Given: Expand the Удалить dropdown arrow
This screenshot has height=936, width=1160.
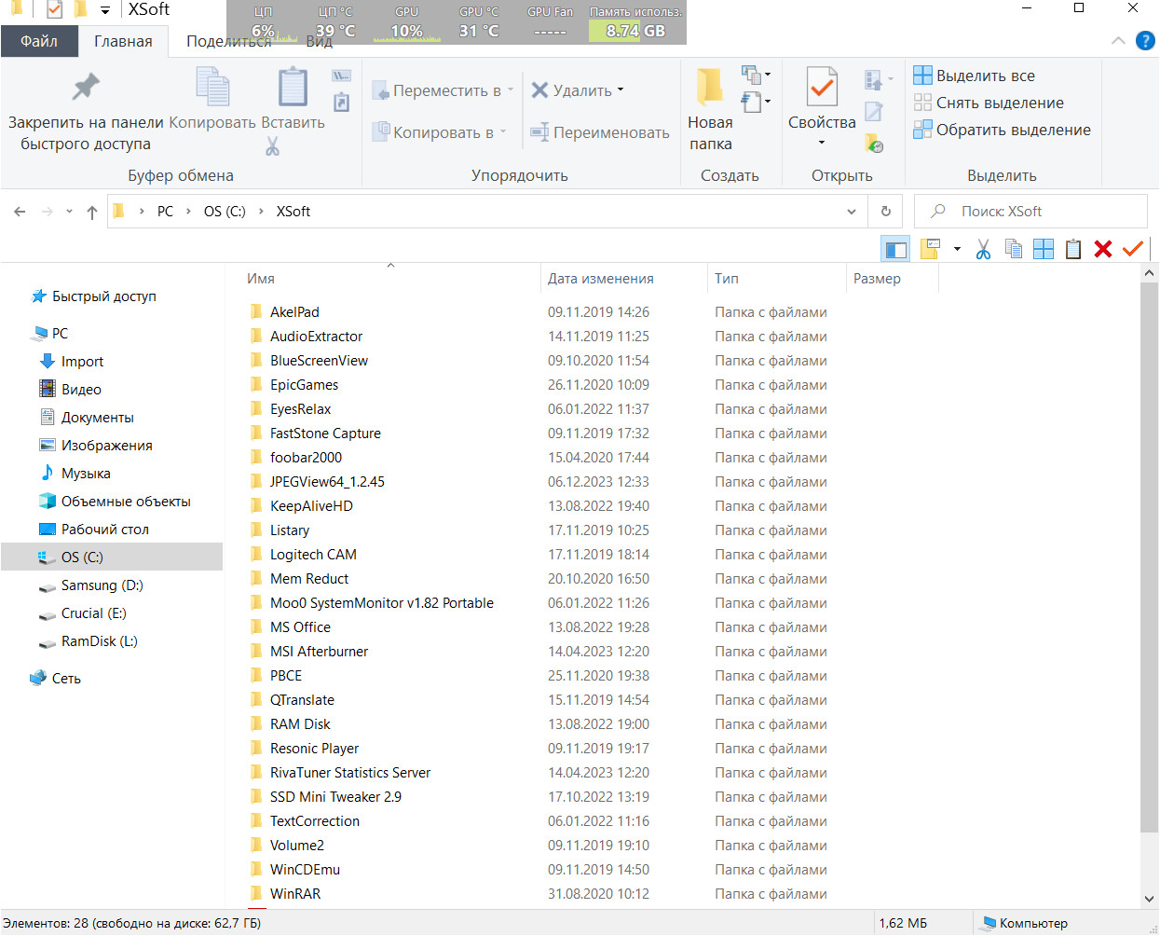Looking at the screenshot, I should pos(621,90).
